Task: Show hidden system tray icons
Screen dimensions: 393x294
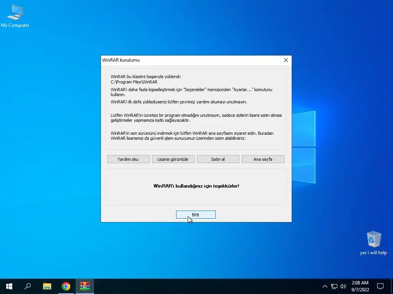Action: tap(325, 286)
